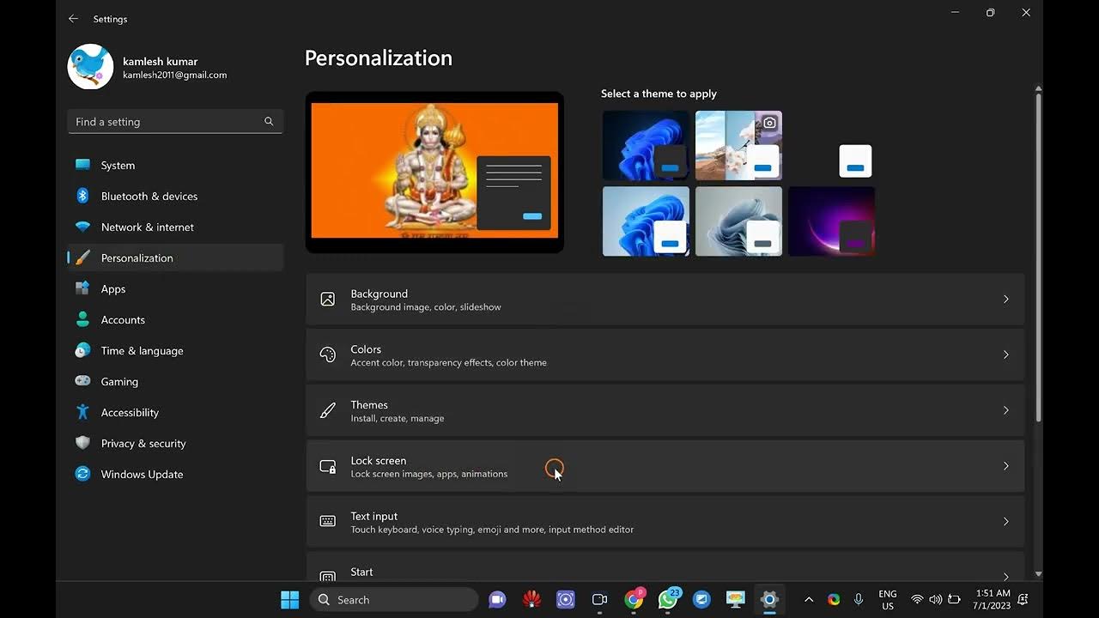Click the Settings gear taskbar icon
1099x618 pixels.
pos(769,600)
